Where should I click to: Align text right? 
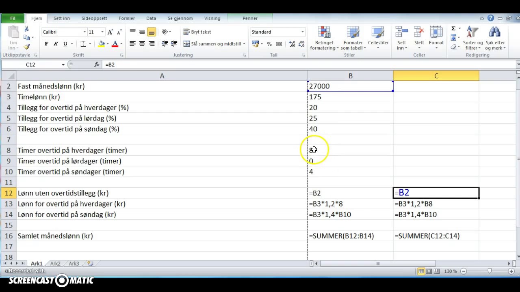pyautogui.click(x=151, y=44)
